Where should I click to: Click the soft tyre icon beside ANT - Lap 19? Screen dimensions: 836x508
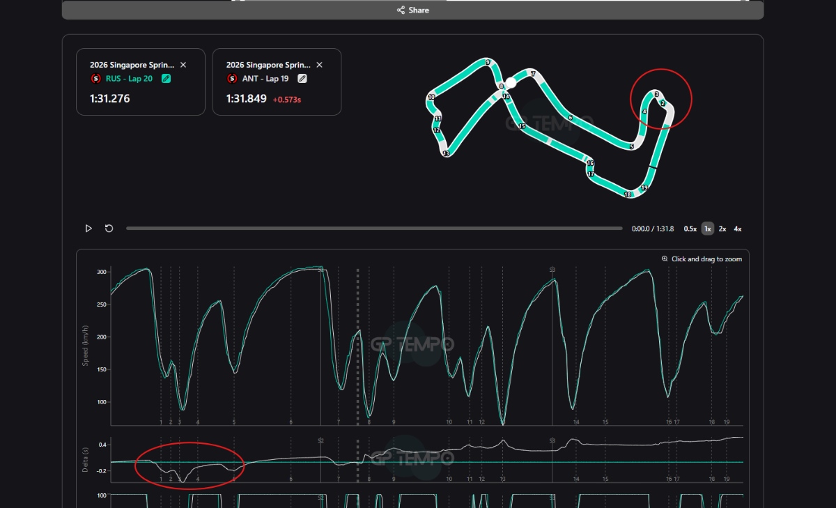[x=232, y=79]
